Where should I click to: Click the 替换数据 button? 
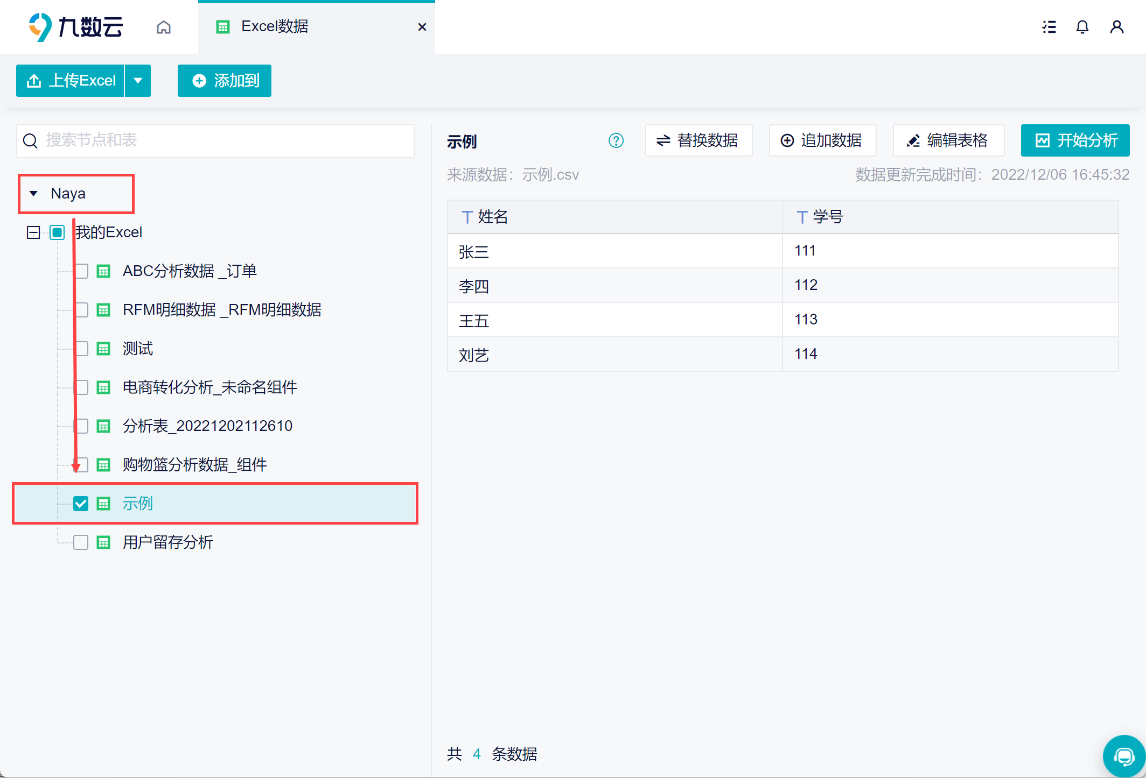(698, 141)
